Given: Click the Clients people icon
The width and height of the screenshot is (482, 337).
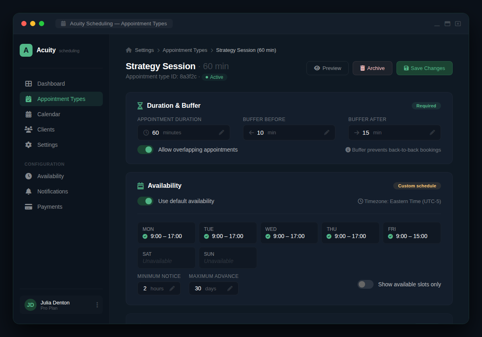Looking at the screenshot, I should point(29,129).
